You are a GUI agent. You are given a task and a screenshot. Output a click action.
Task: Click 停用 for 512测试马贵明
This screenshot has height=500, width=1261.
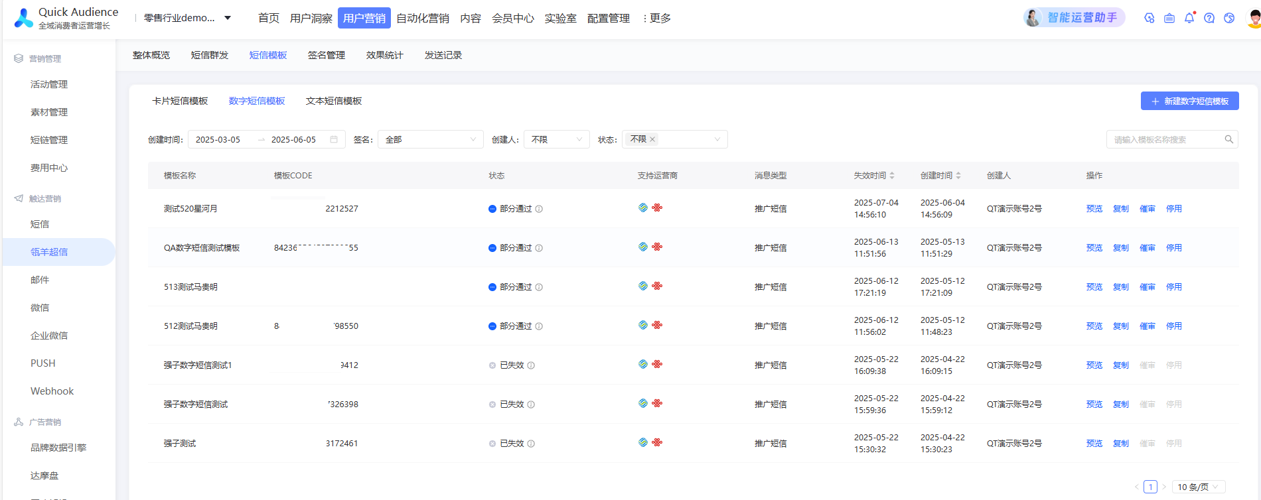point(1174,326)
